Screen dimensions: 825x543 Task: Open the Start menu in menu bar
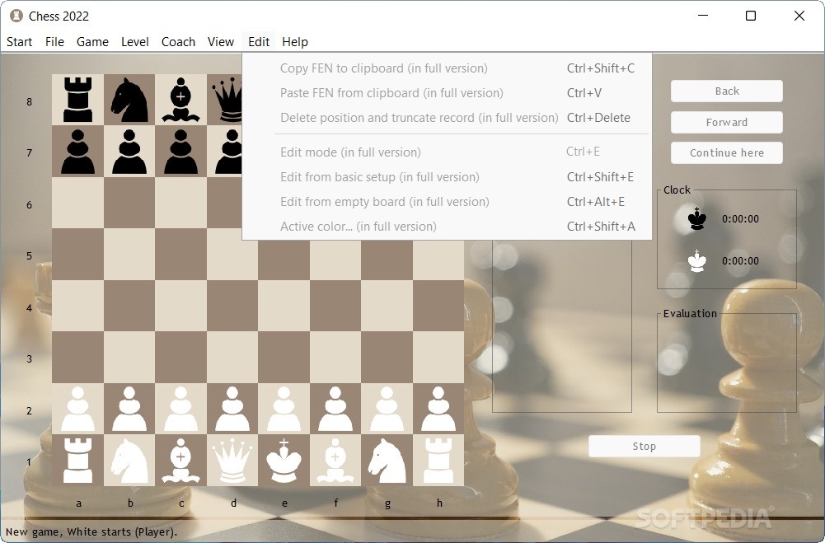point(20,41)
